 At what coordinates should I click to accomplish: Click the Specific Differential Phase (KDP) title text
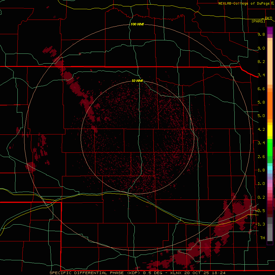pyautogui.click(x=95, y=273)
